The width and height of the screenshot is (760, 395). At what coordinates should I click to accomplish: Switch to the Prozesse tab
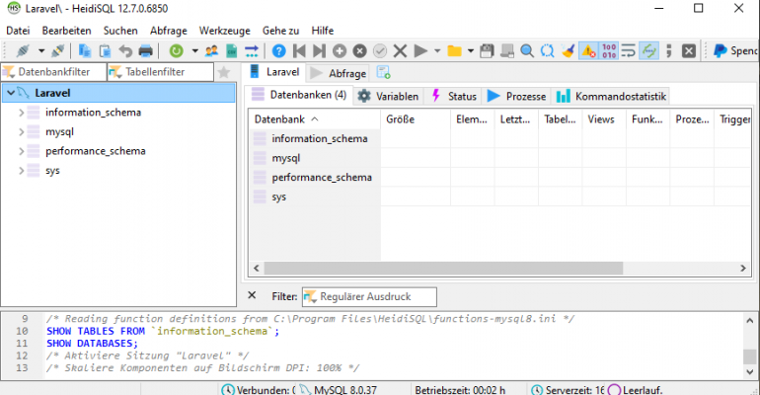pos(516,96)
